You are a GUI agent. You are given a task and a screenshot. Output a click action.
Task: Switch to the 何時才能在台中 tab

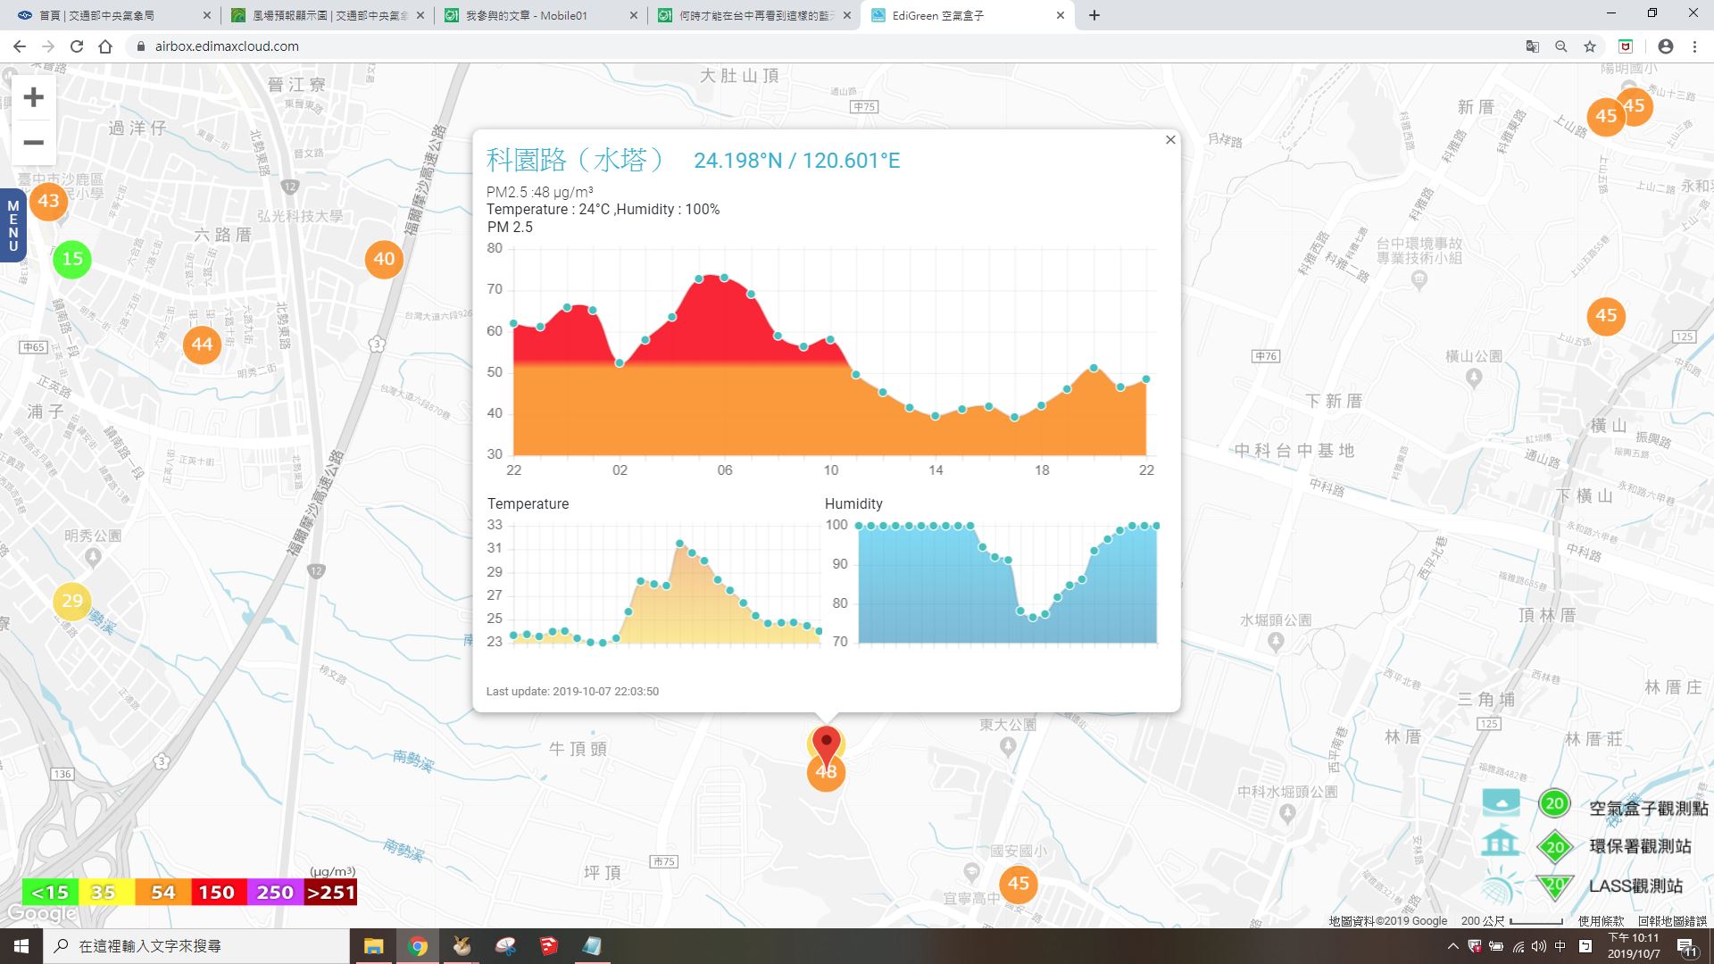[x=755, y=15]
